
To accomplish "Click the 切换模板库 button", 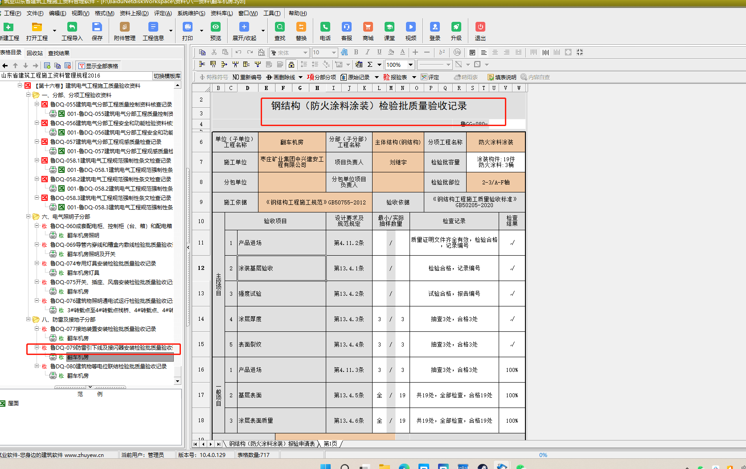I will pos(167,76).
